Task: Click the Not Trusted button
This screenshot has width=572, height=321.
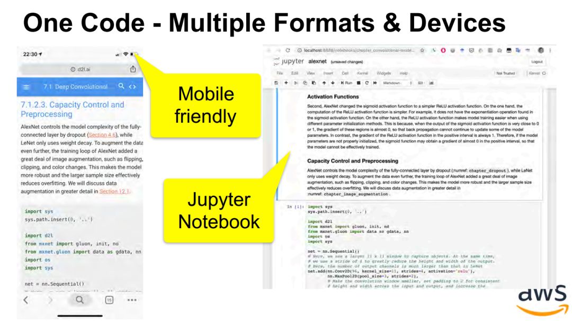Action: click(506, 73)
